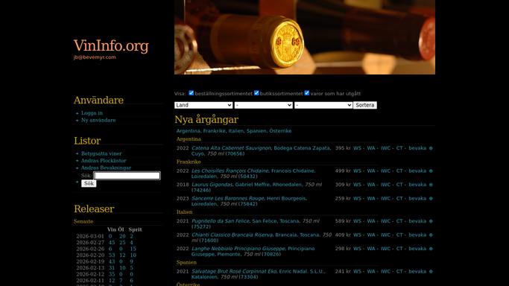Open Öl count 20 for 2026-03-01
Viewport: 509px width, 286px height.
(x=122, y=236)
